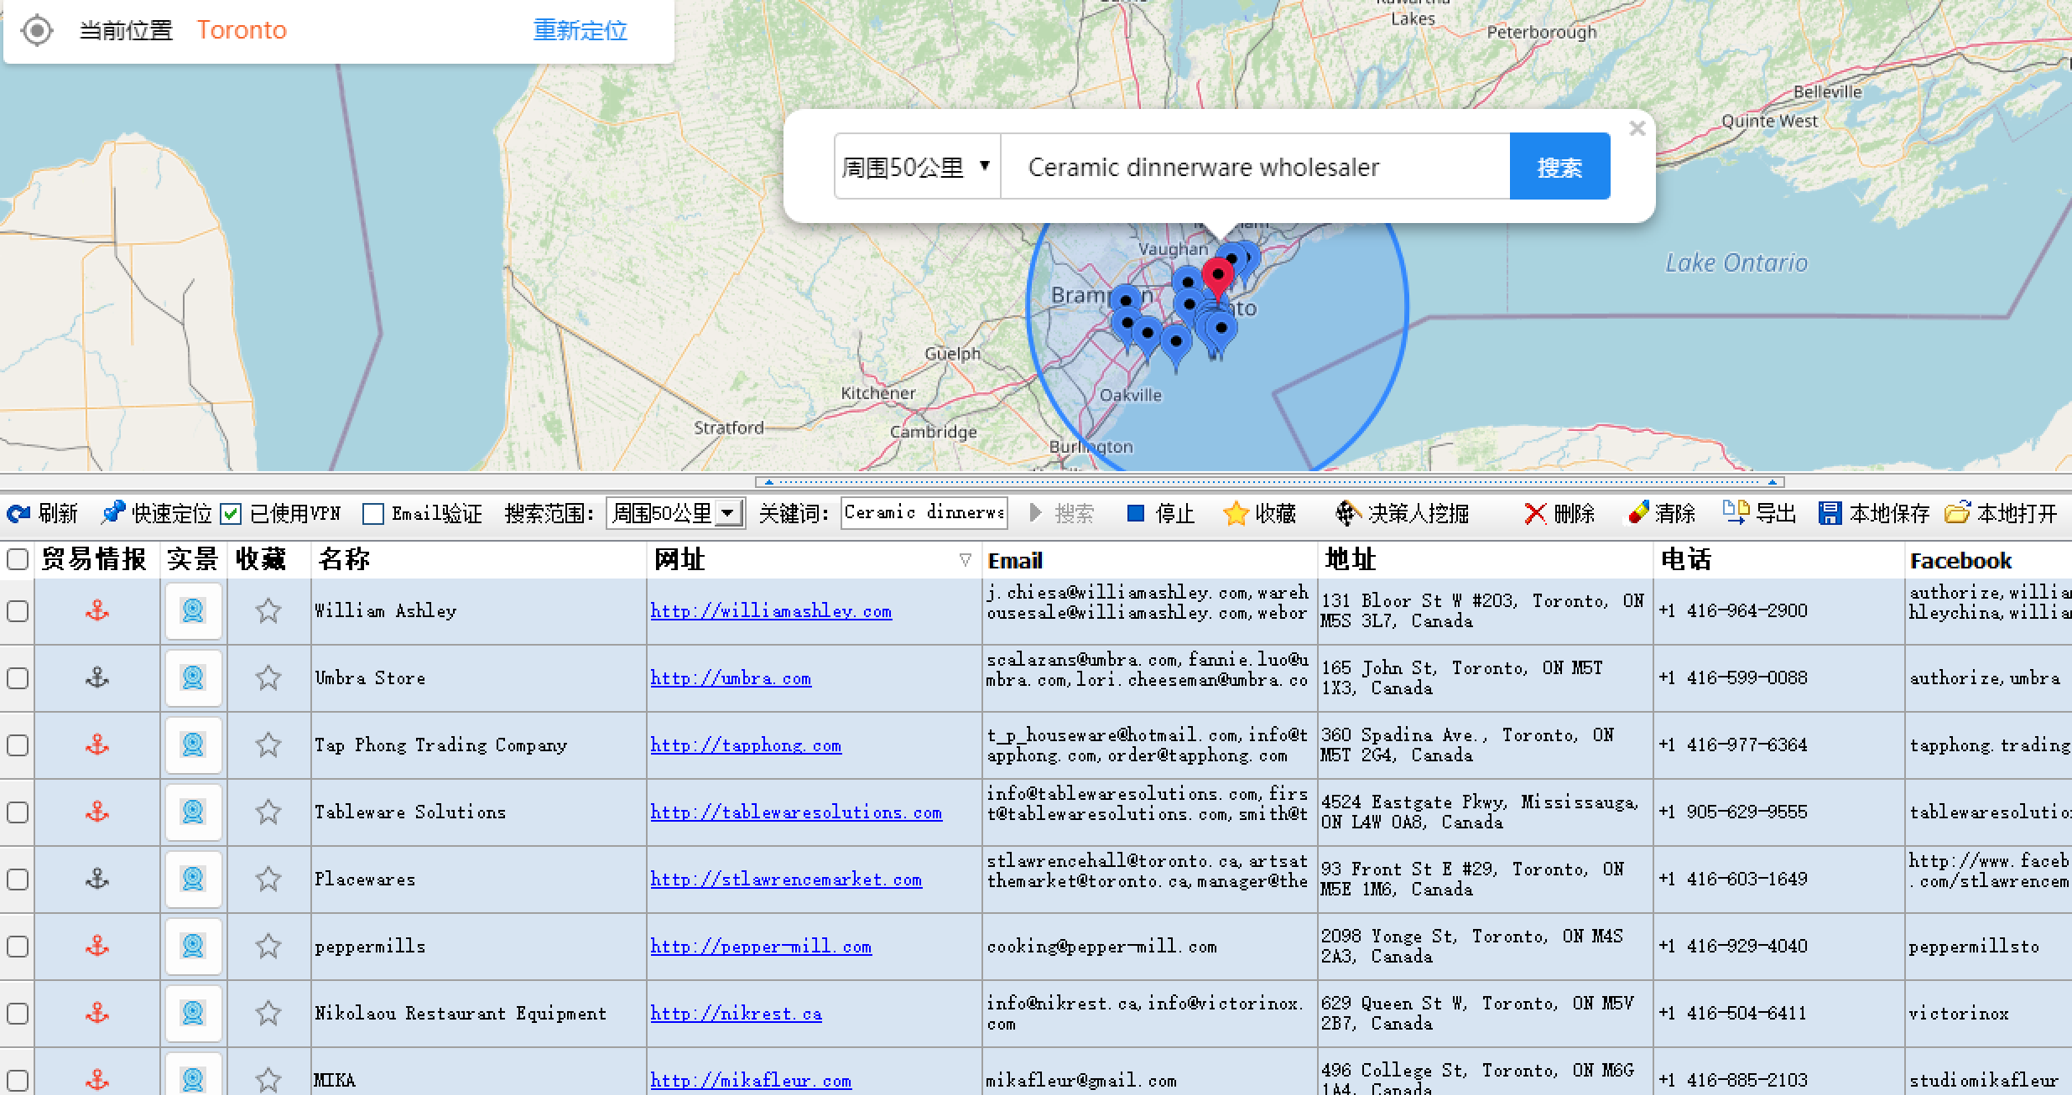Check the Tap Phong Trading Company checkbox
Viewport: 2072px width, 1095px height.
point(18,745)
